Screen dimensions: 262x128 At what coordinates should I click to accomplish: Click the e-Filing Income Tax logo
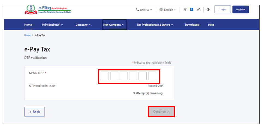[x=48, y=10]
